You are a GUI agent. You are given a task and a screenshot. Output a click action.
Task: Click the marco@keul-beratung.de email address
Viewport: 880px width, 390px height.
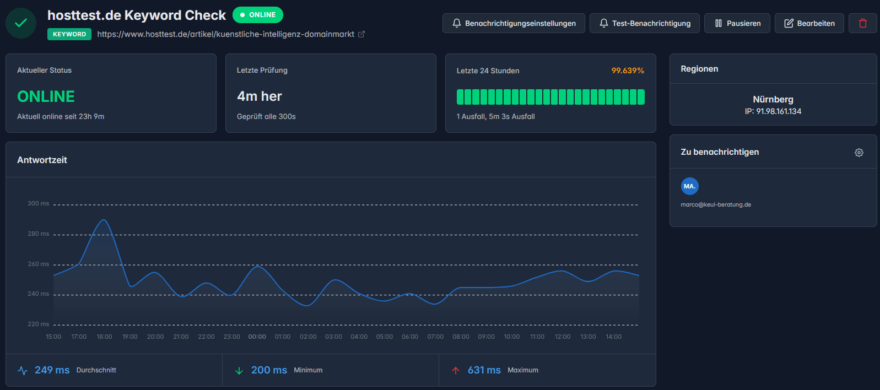(716, 204)
